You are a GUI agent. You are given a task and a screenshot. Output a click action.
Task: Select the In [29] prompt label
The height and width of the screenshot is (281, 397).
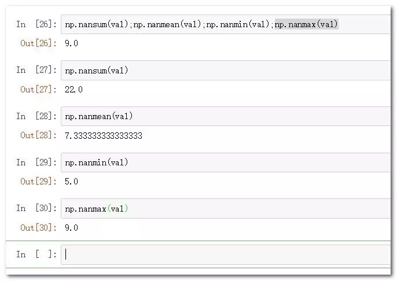pos(36,162)
